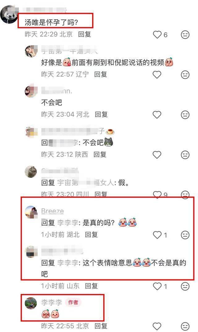Like the comment '汤唯是怀孕了吗?'

pos(157,35)
